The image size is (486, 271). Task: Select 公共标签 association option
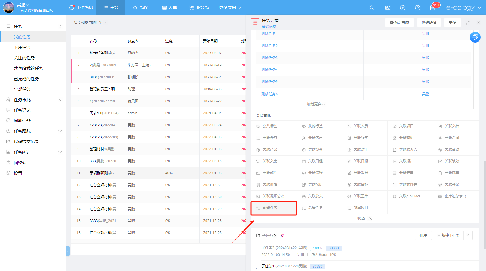pyautogui.click(x=274, y=126)
